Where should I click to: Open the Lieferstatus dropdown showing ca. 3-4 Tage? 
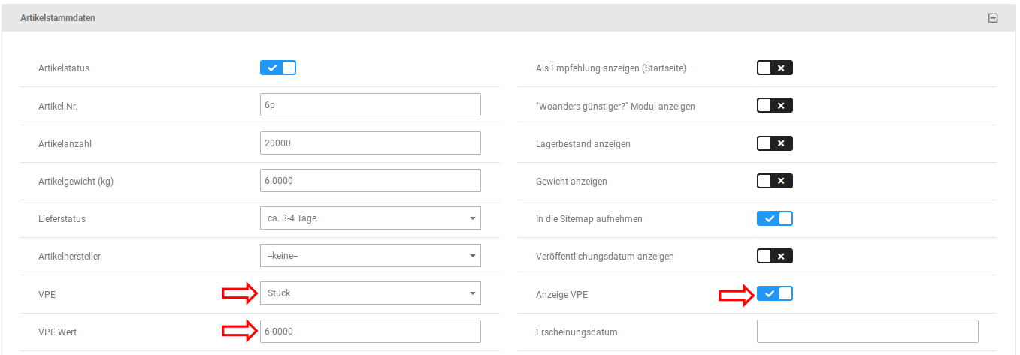370,218
